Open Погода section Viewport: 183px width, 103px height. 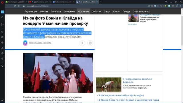click(126, 11)
